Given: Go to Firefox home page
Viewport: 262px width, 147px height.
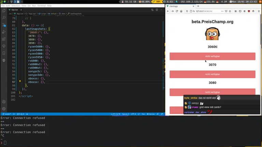Looking at the screenshot, I should click(181, 11).
